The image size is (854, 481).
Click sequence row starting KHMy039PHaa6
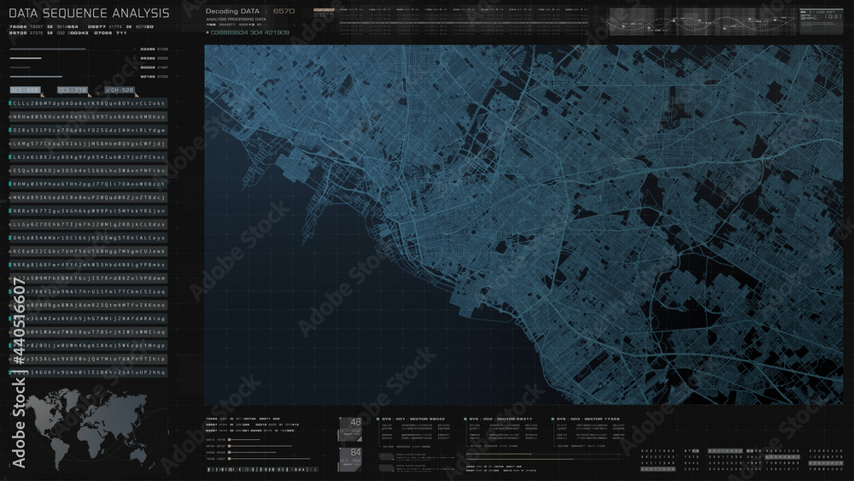[x=88, y=185]
